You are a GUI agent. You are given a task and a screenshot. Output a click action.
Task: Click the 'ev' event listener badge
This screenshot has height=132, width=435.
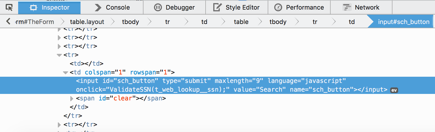point(394,90)
